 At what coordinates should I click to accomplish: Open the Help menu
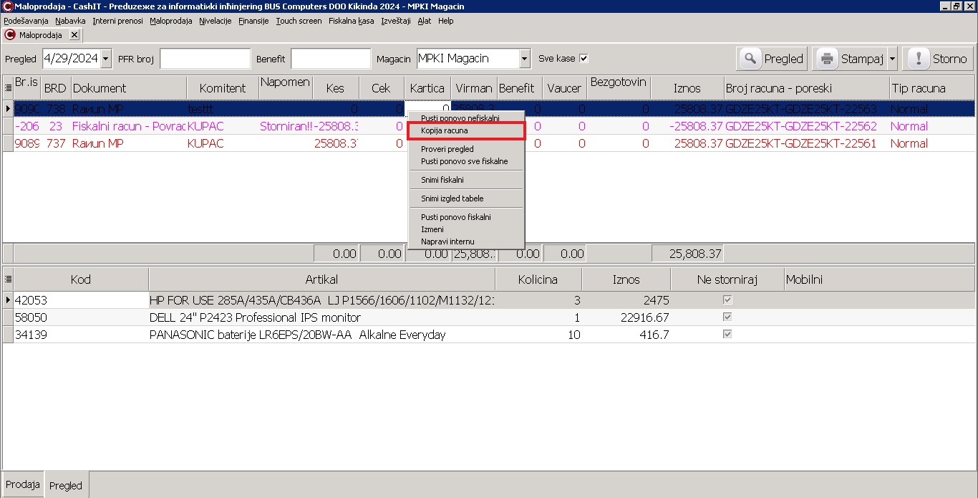(x=446, y=21)
